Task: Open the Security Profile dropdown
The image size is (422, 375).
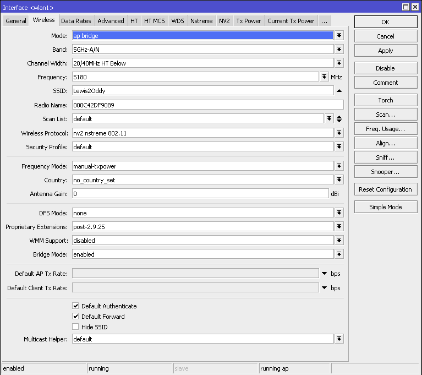Action: tap(339, 146)
